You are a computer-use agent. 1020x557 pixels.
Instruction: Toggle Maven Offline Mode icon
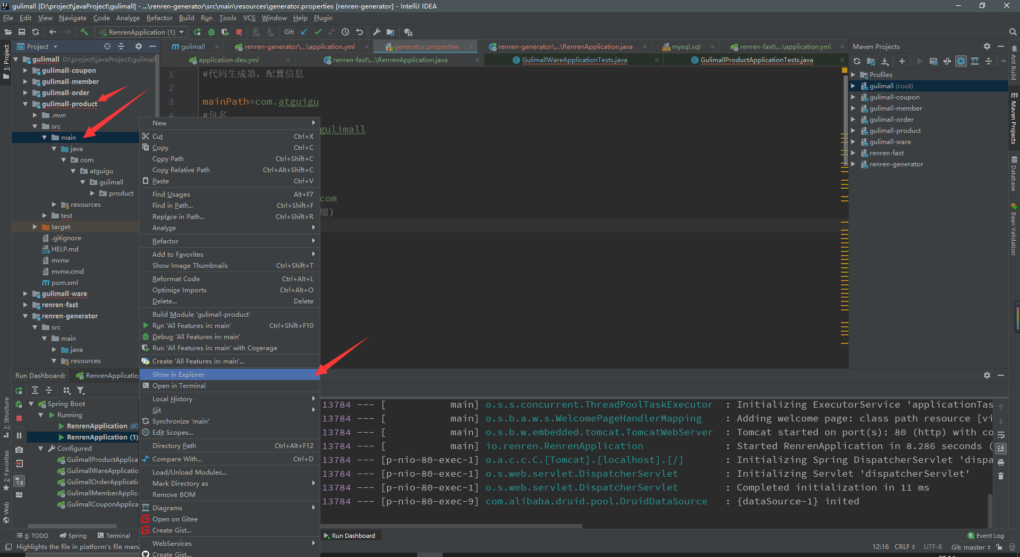(x=947, y=61)
